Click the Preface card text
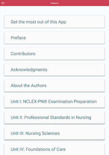Viewport: 109px width, 155px height. coord(18,38)
